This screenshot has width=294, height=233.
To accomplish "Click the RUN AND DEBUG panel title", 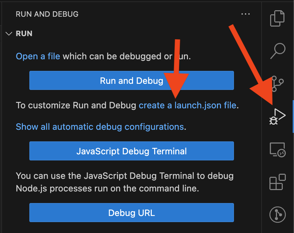I will [47, 14].
